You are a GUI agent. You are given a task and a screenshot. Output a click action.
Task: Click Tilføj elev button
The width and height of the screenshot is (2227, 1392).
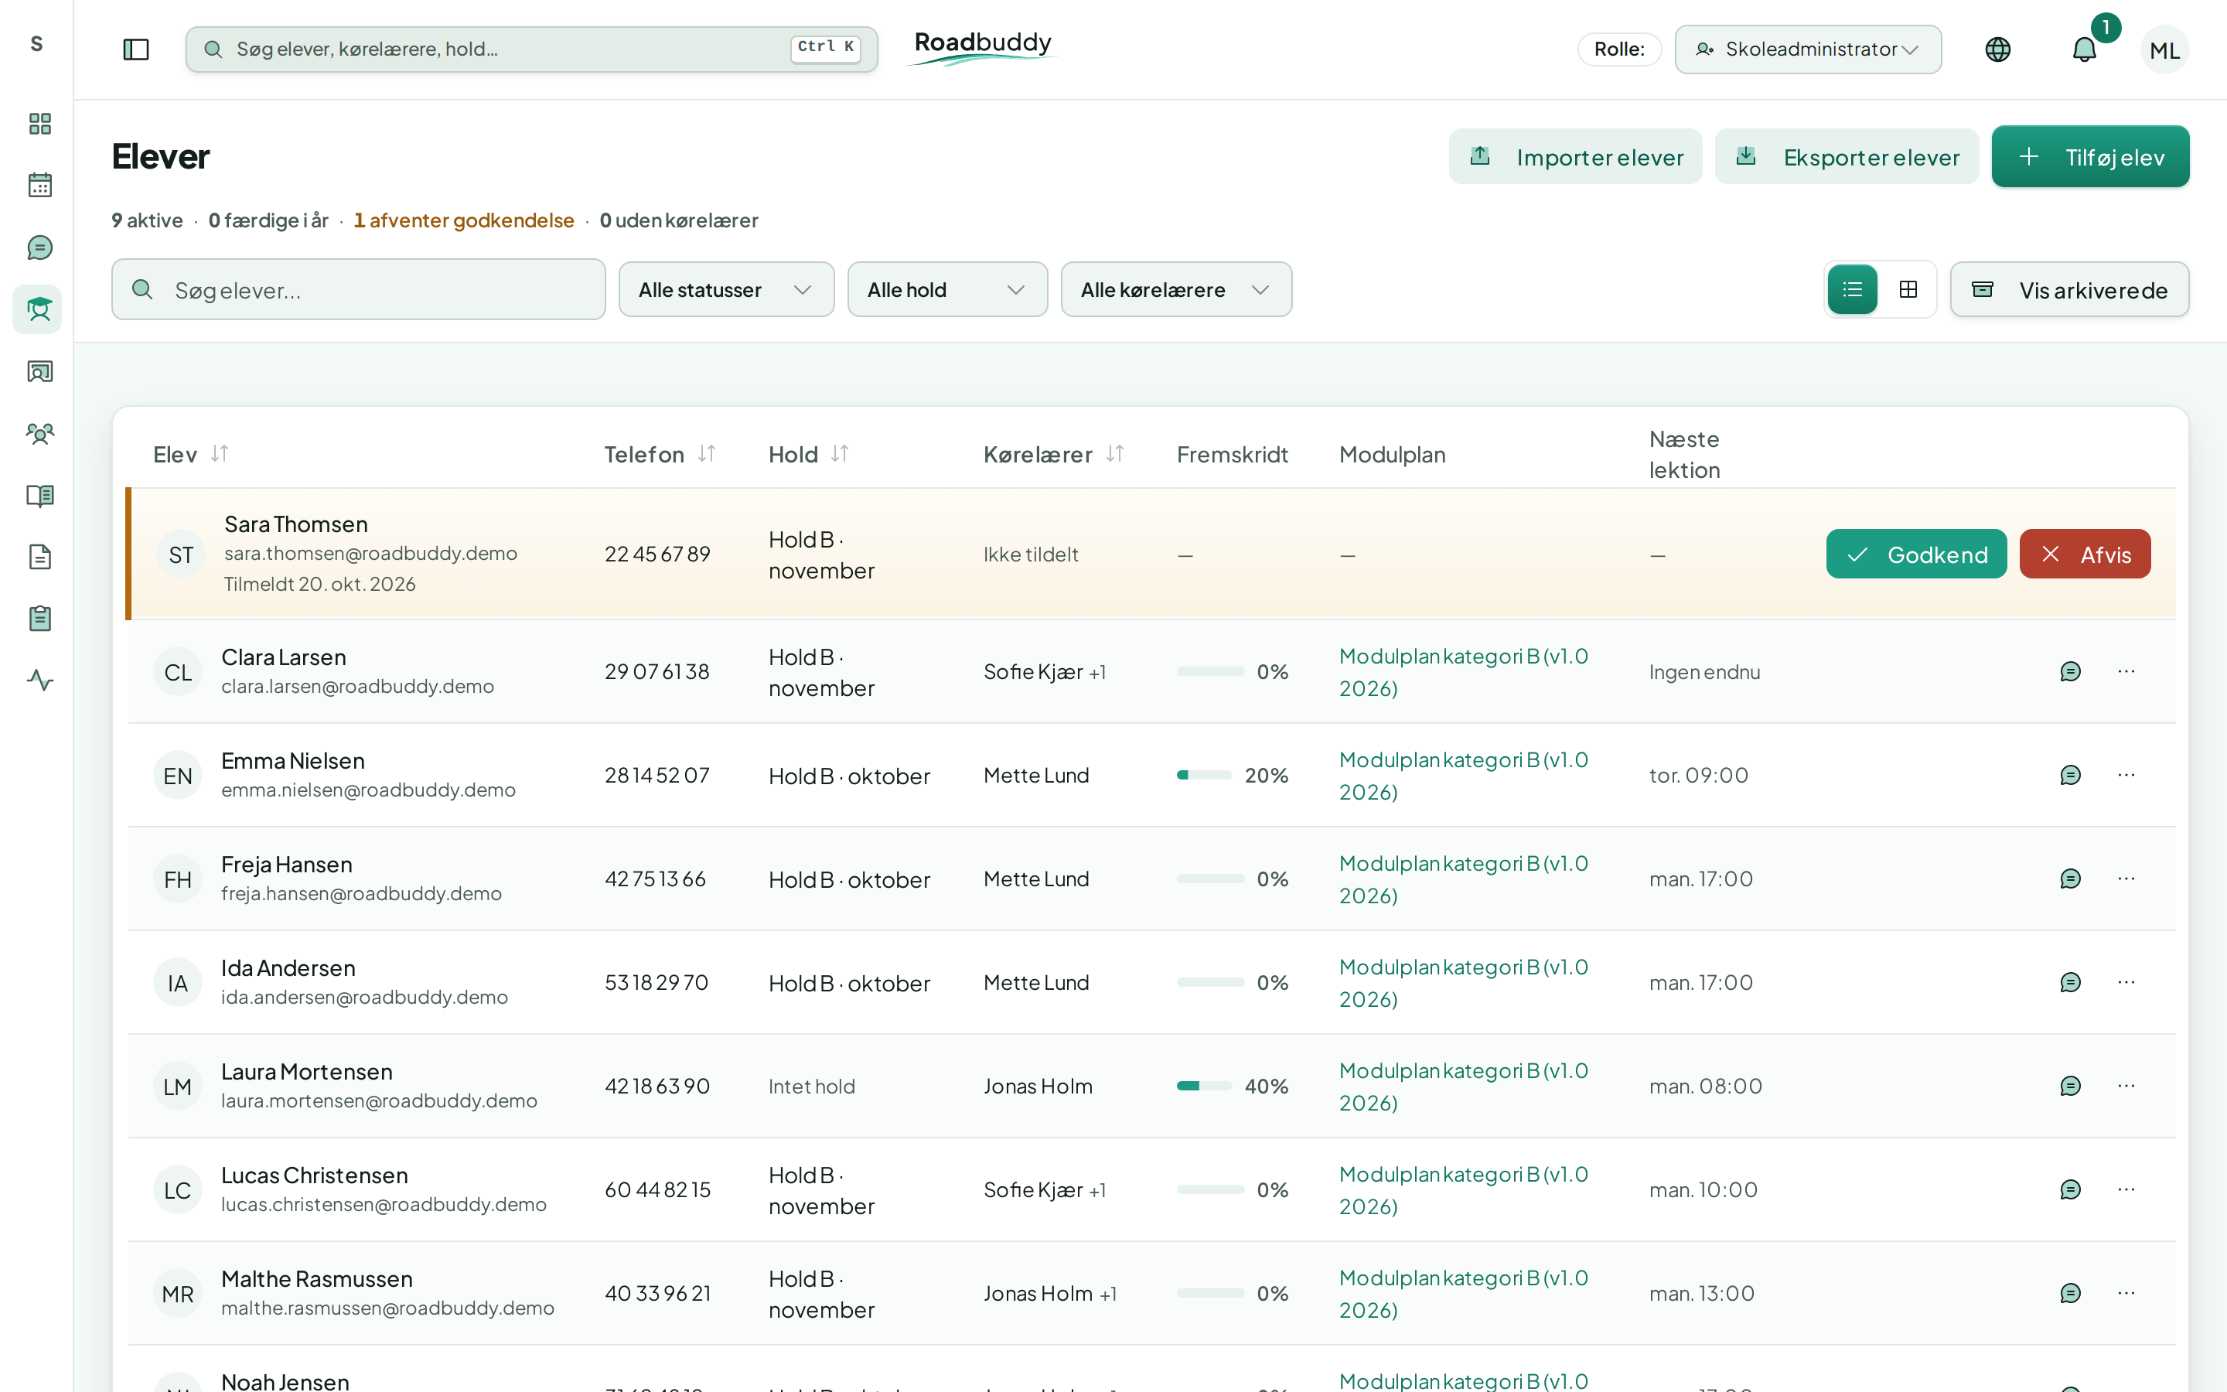tap(2090, 156)
